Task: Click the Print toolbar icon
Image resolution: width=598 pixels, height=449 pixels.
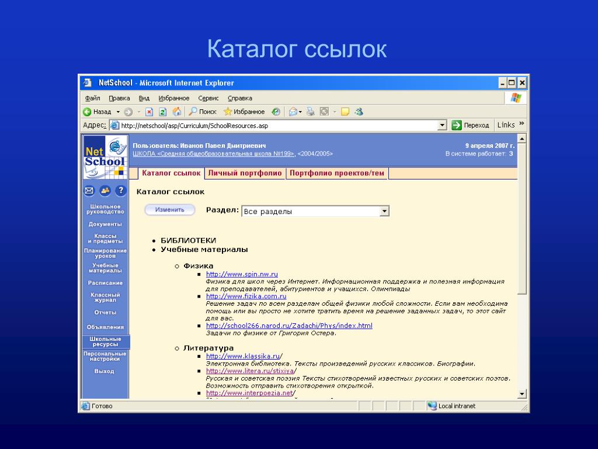Action: (311, 112)
